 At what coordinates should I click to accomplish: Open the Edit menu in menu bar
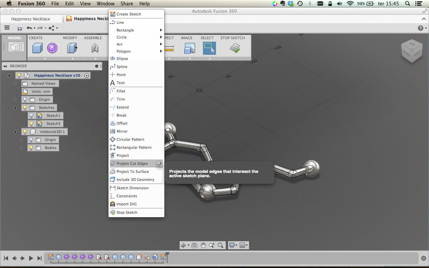tap(70, 4)
